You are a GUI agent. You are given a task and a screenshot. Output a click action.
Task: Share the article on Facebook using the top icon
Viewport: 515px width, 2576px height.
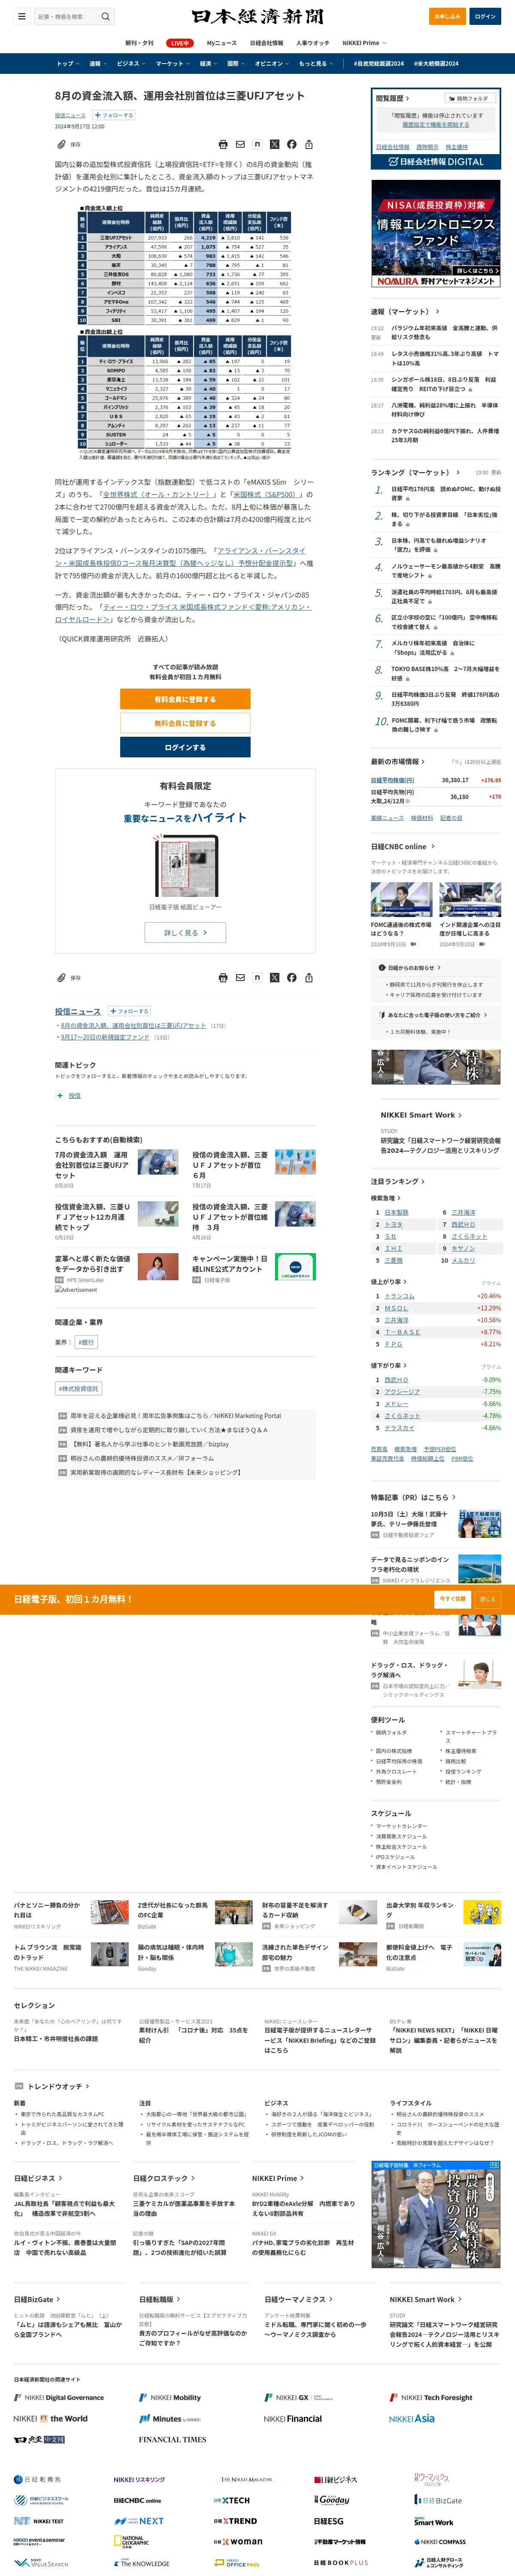[x=291, y=144]
